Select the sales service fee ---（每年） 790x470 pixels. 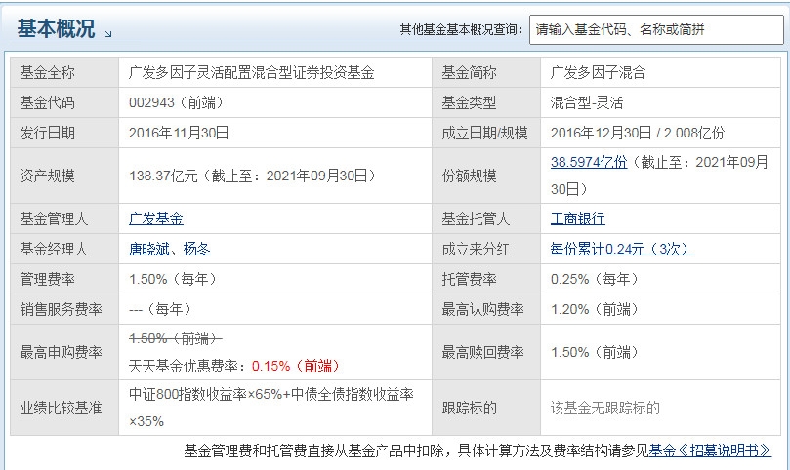tap(161, 309)
